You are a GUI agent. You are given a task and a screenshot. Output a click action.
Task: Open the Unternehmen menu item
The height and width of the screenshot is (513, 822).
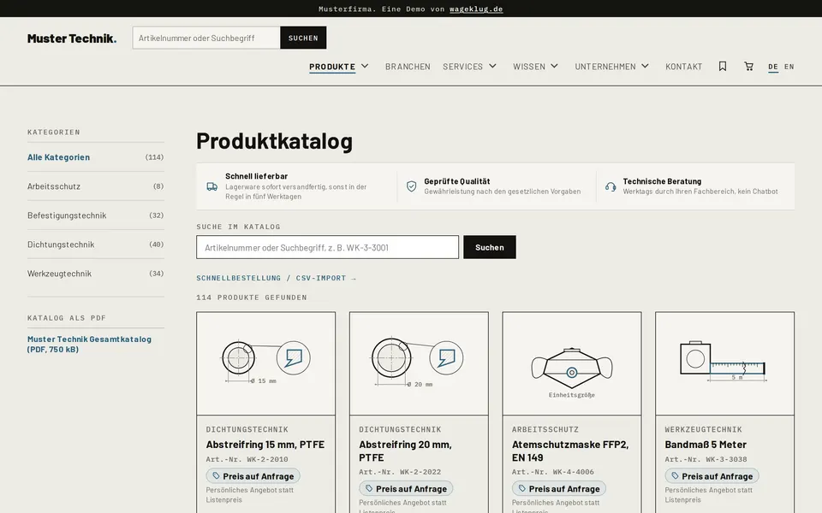(605, 67)
